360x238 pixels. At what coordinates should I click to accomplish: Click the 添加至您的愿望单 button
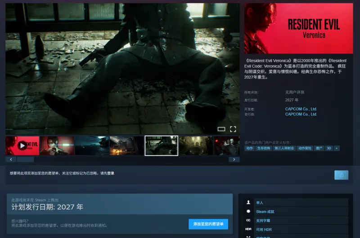[208, 224]
